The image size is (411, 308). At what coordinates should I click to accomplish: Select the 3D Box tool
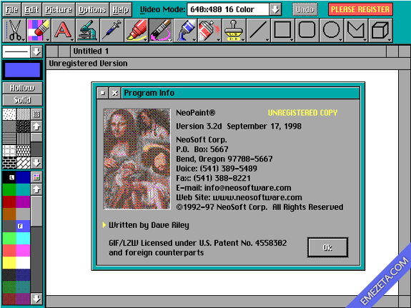tap(380, 31)
